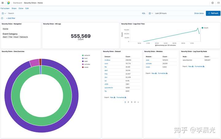Toggle zeek legend item in Data Overview
Viewport: 221px width, 139px height.
pyautogui.click(x=85, y=61)
